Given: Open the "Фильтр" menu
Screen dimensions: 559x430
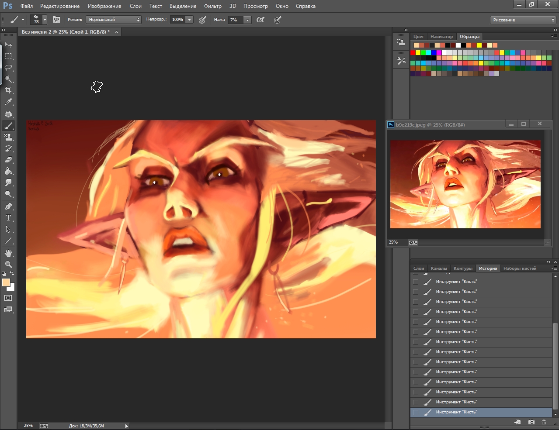Looking at the screenshot, I should pyautogui.click(x=212, y=6).
